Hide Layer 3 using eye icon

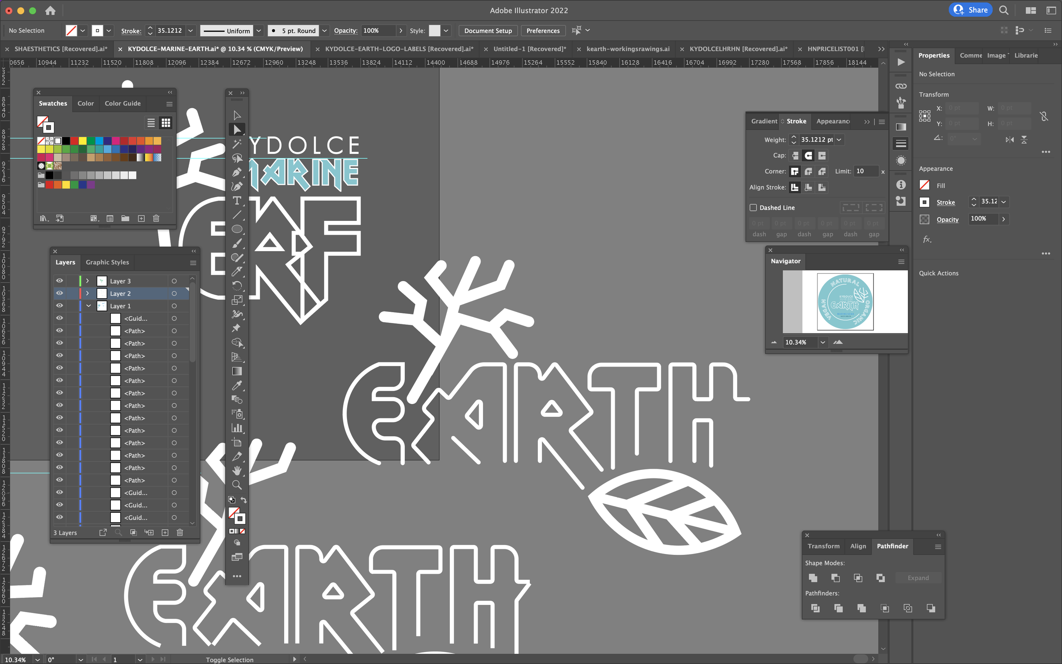[x=59, y=281]
